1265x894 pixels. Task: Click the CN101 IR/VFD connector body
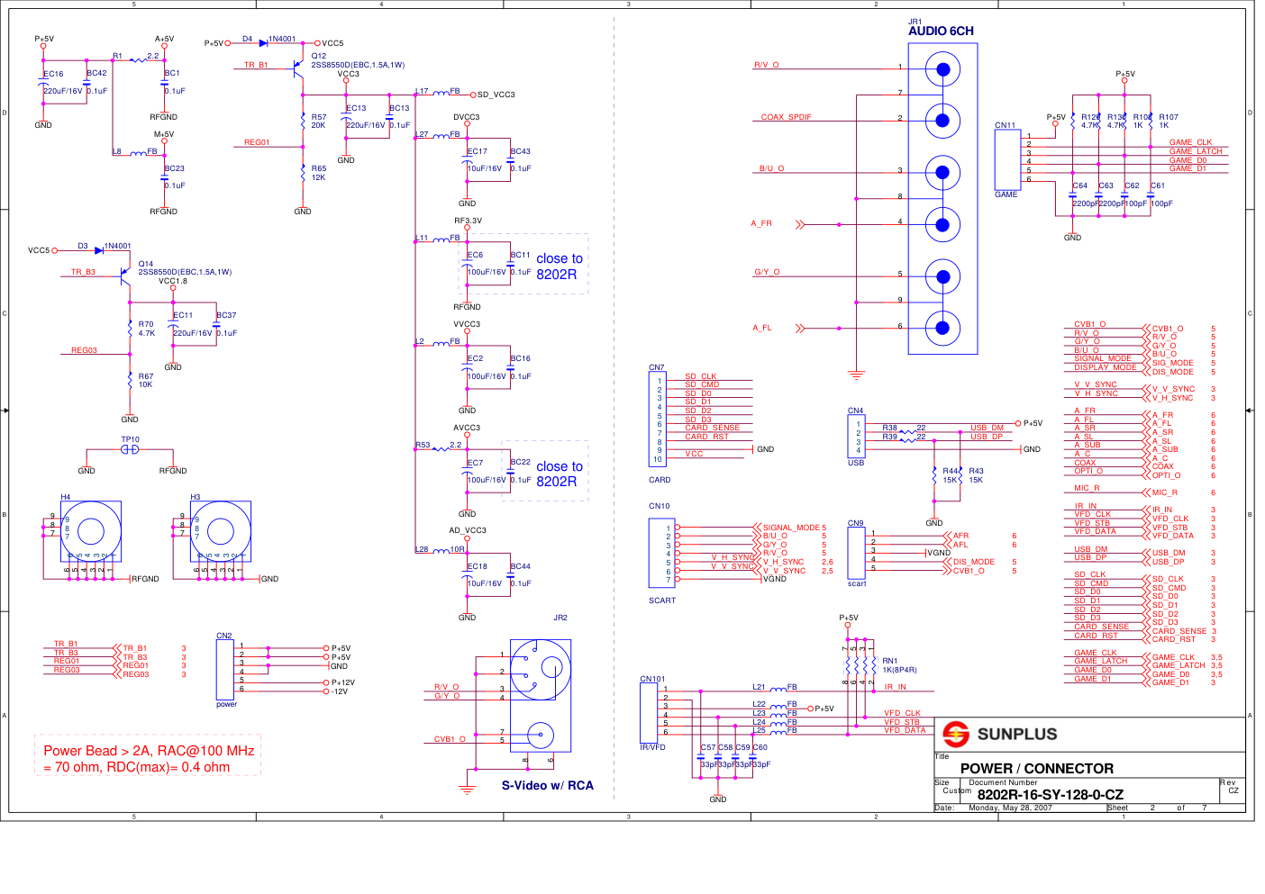(649, 713)
